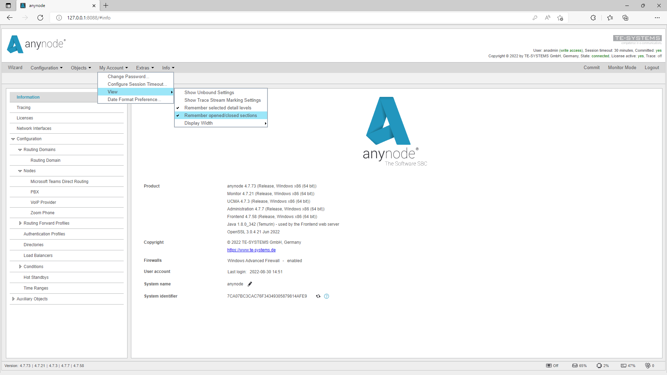Viewport: 667px width, 375px height.
Task: Select Configure Session Timeout entry
Action: (135, 84)
